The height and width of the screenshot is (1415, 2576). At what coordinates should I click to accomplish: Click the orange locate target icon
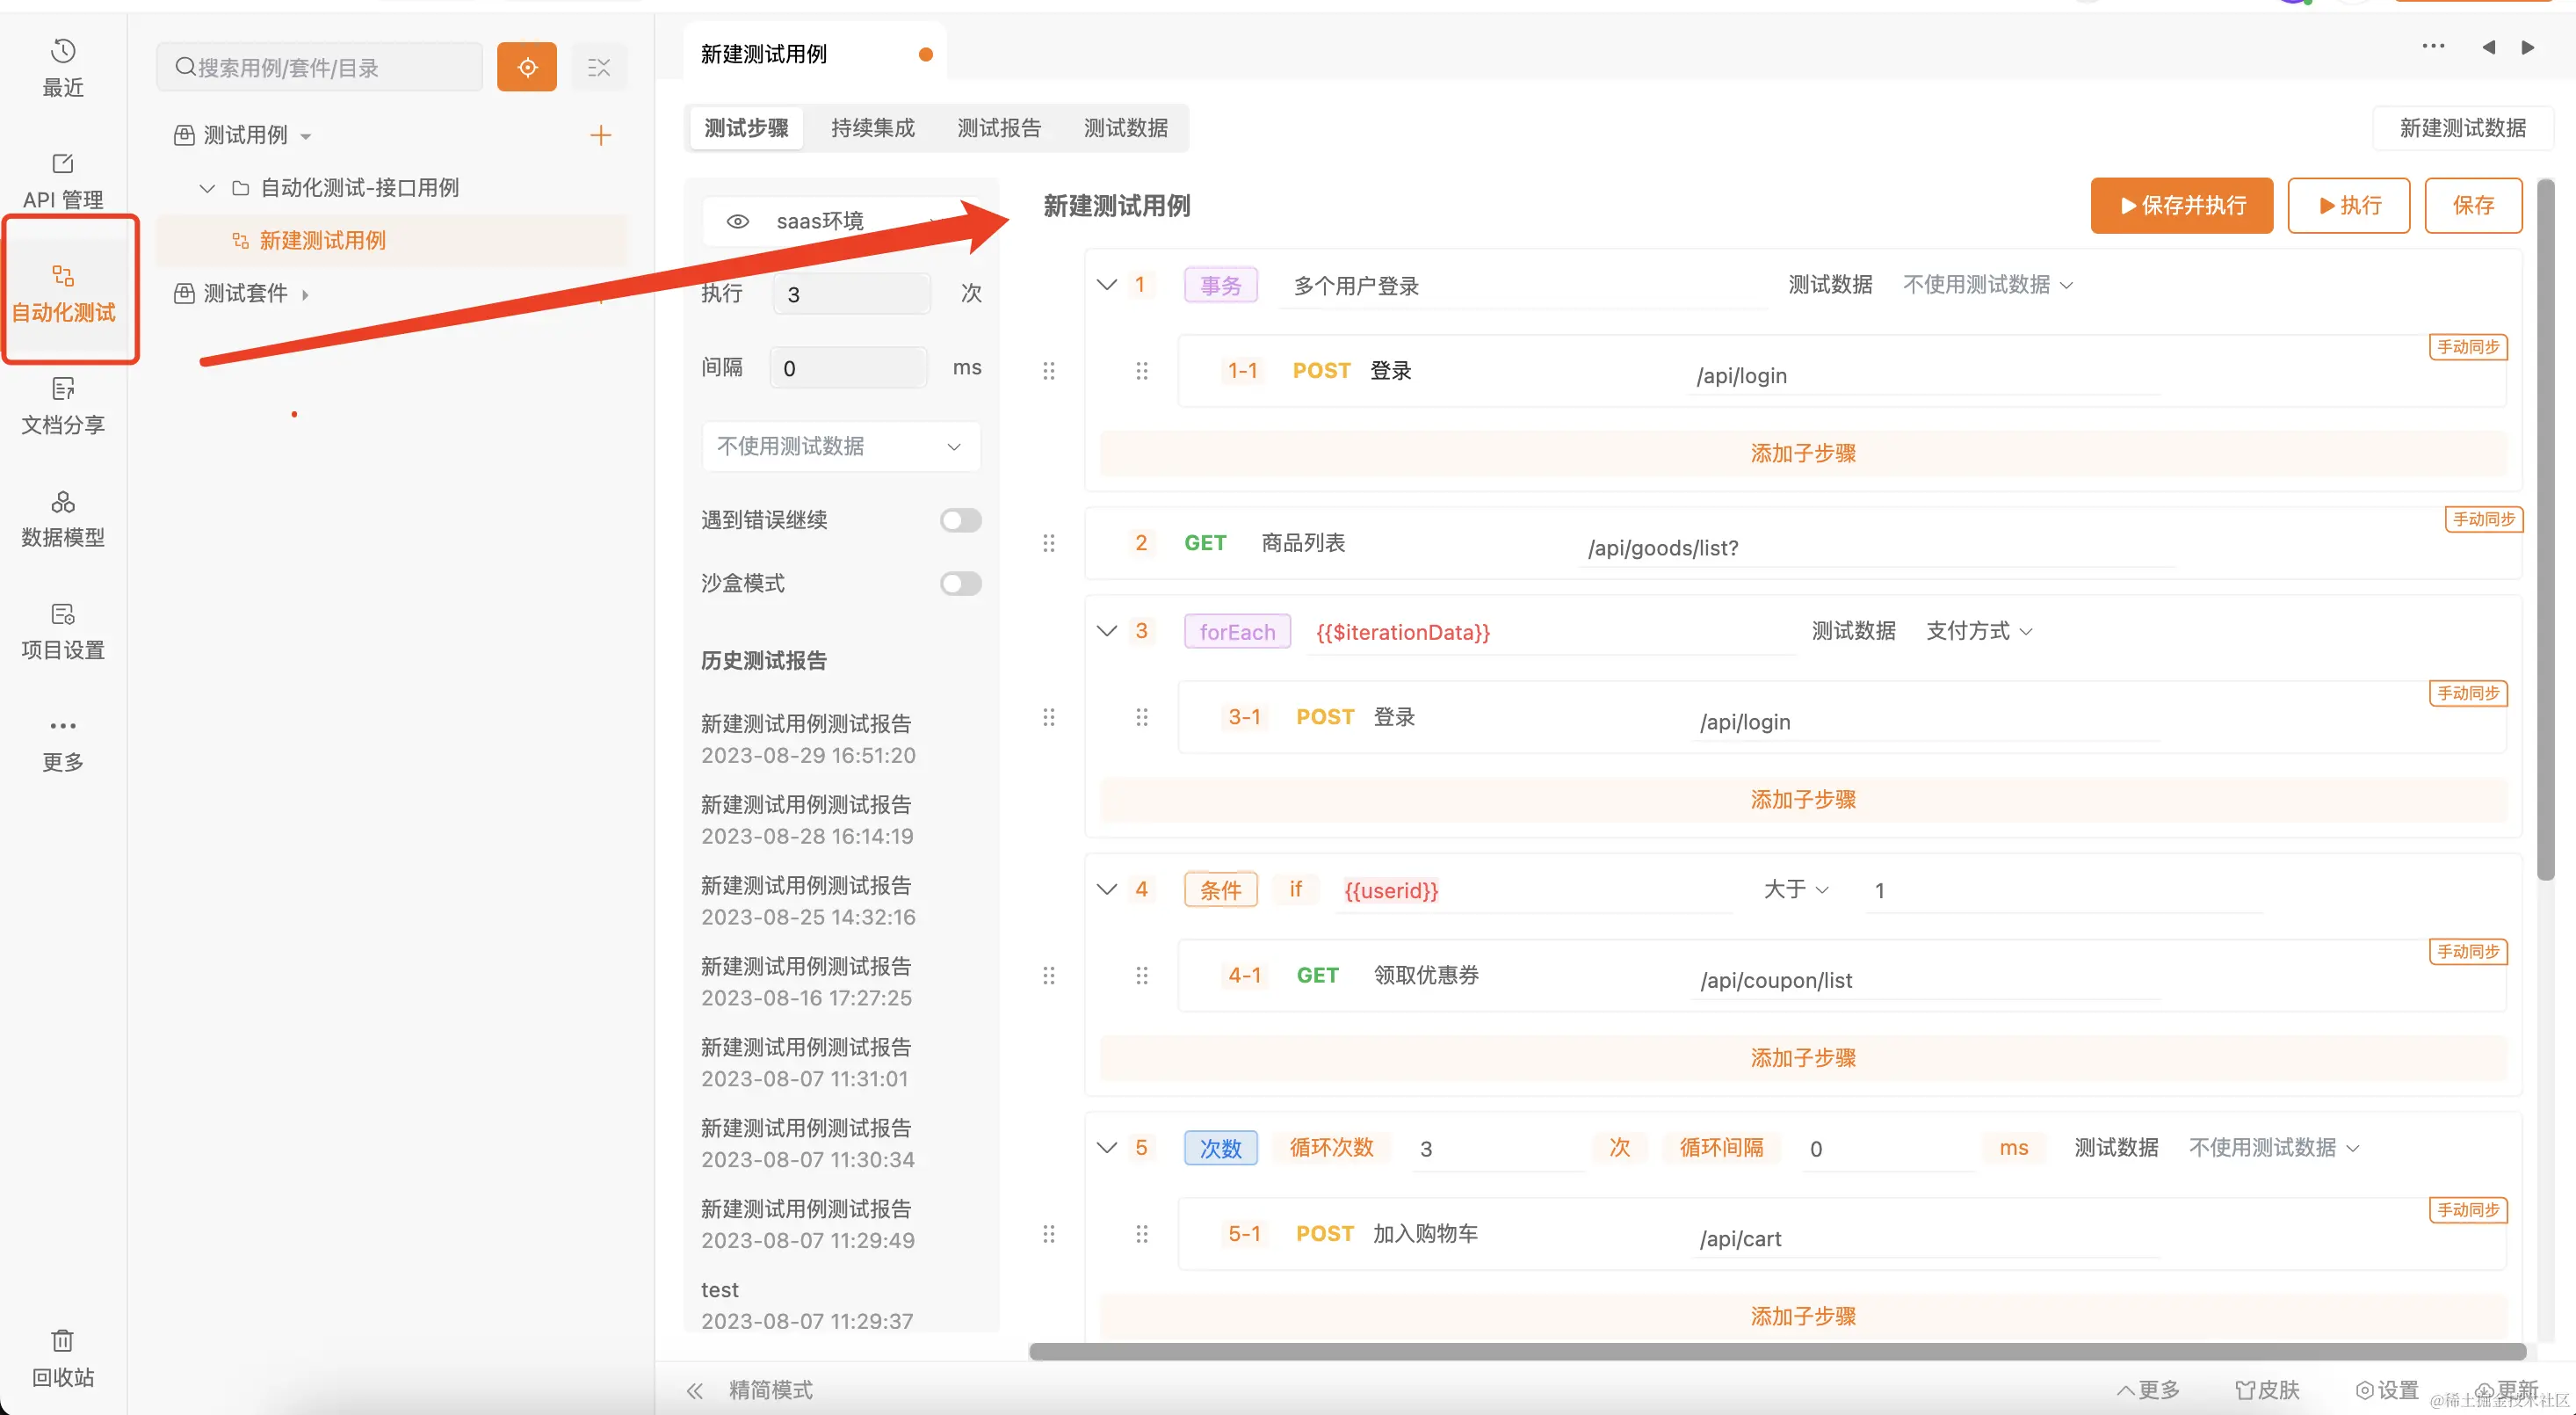527,67
